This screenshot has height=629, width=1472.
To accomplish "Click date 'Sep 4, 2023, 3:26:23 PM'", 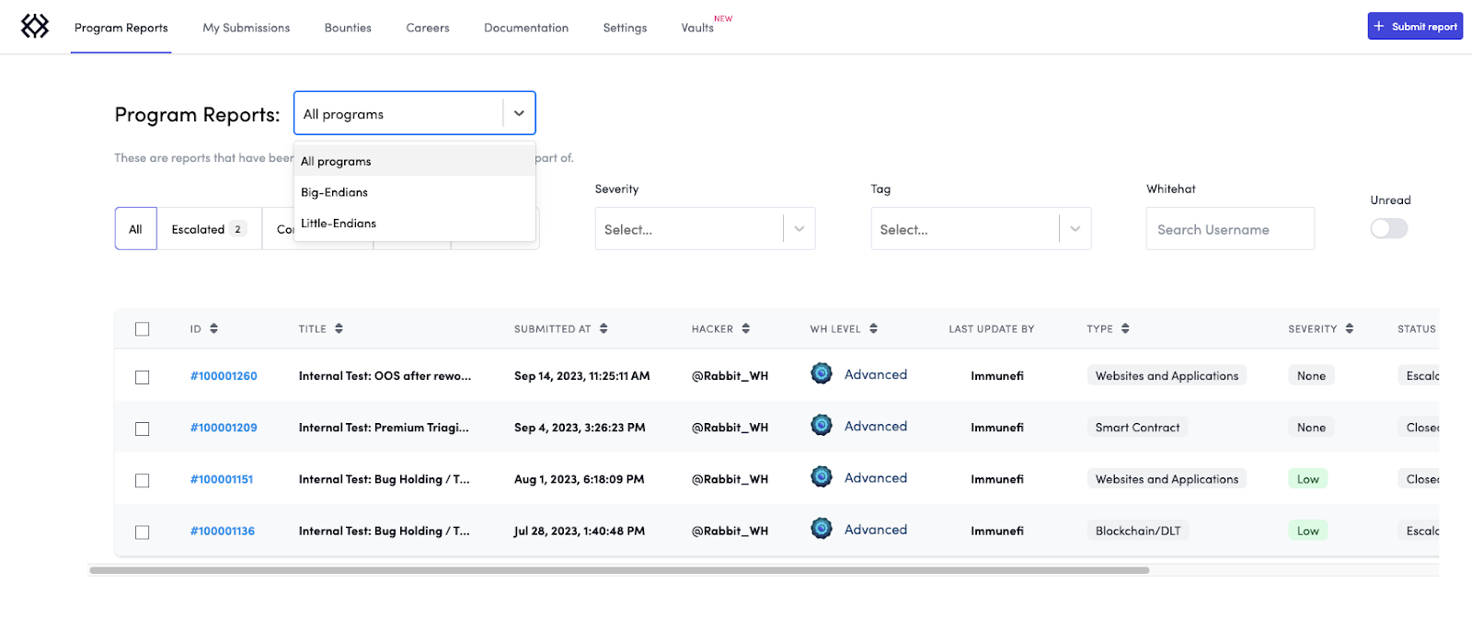I will (x=580, y=428).
